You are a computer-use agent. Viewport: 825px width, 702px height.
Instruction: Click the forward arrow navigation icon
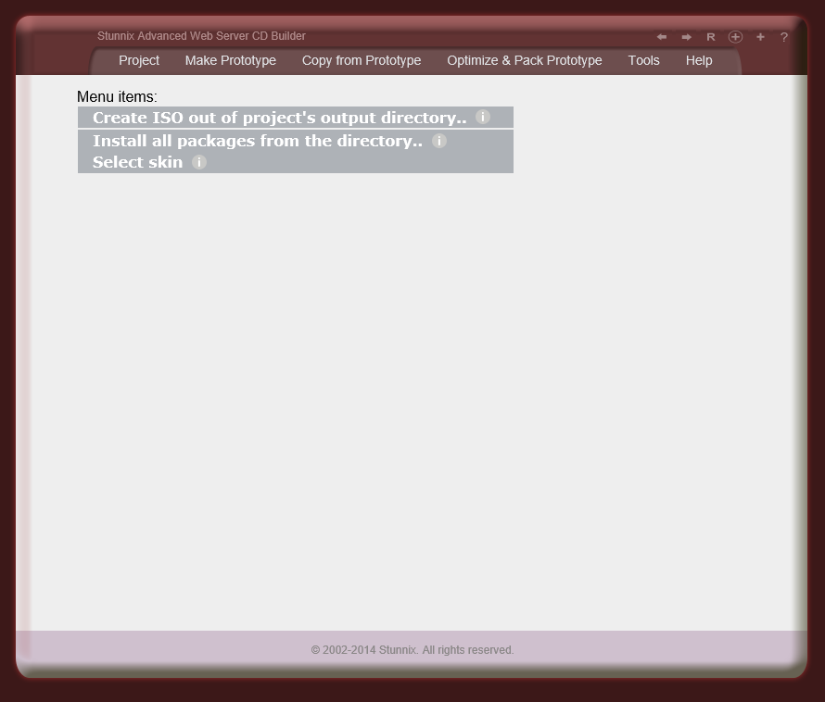(x=686, y=36)
